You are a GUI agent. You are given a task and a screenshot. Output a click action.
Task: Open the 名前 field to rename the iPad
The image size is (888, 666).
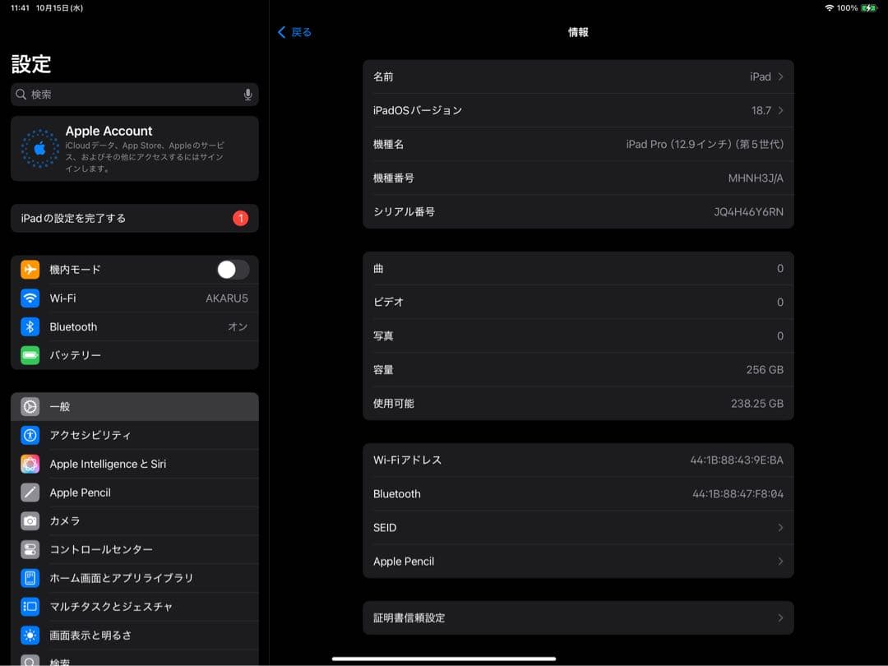point(578,76)
